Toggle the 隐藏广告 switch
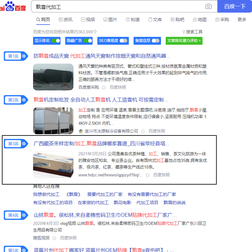This screenshot has width=252, height=252. coord(88,41)
